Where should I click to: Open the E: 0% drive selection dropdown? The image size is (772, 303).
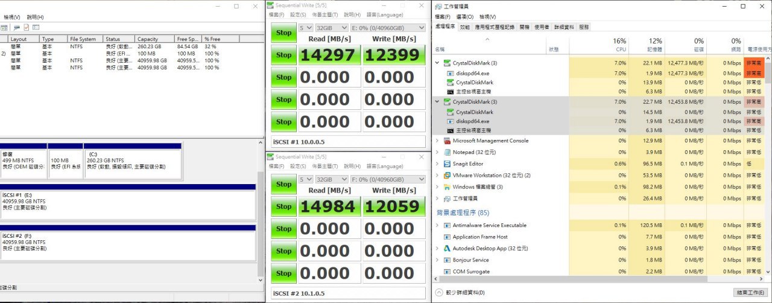click(387, 28)
